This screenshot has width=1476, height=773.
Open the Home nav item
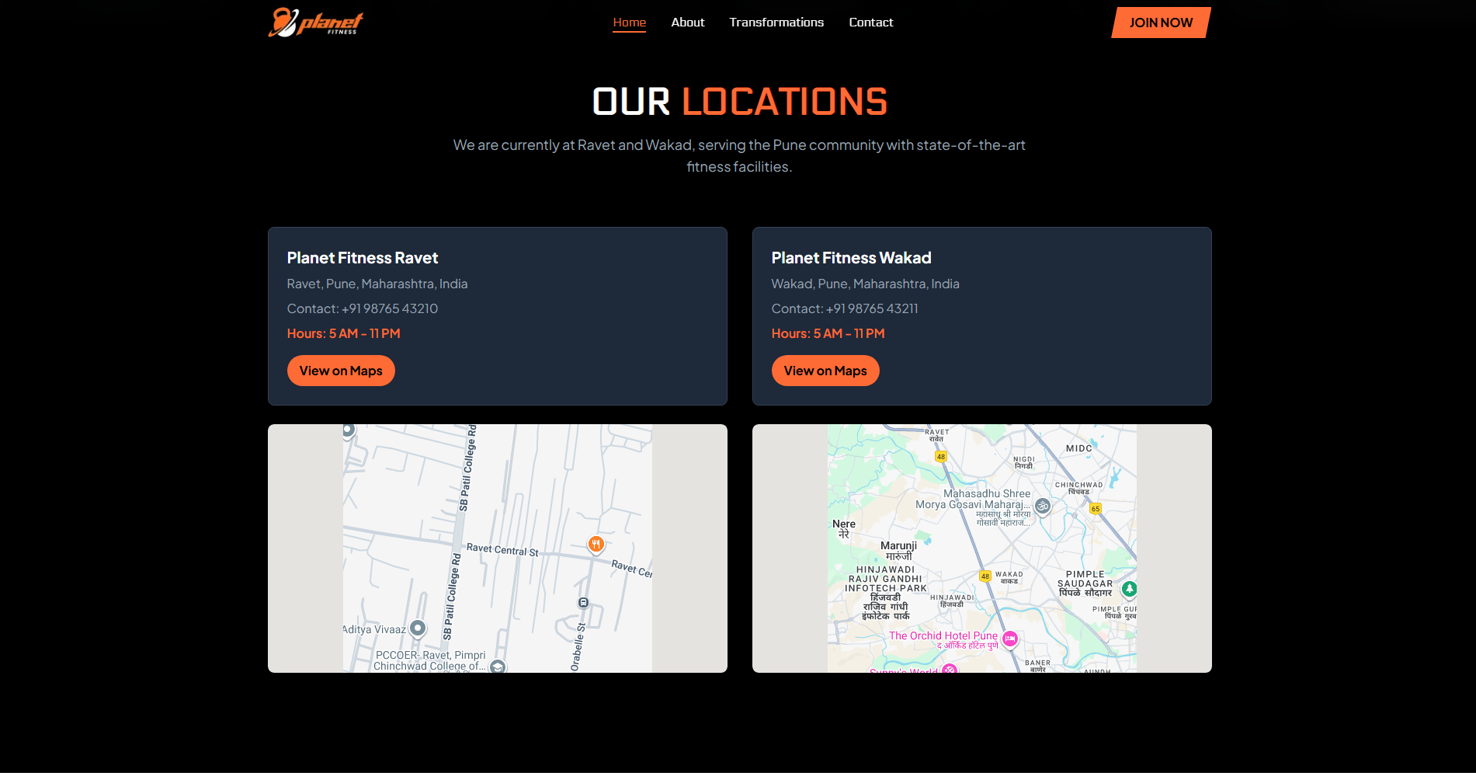629,23
